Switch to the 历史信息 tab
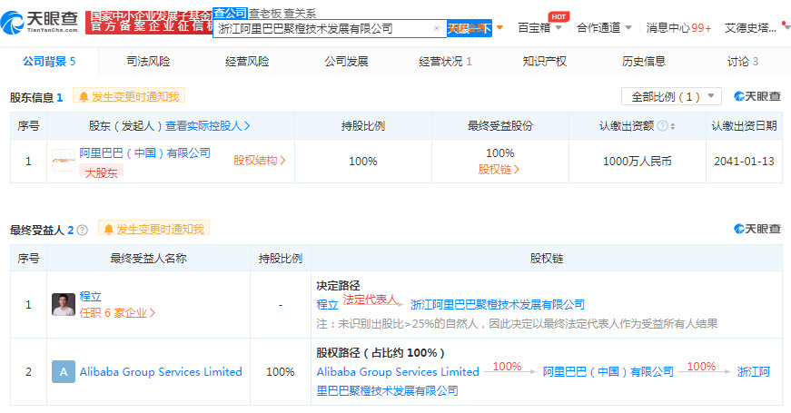 coord(643,62)
